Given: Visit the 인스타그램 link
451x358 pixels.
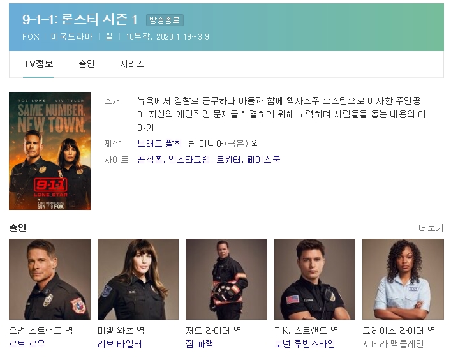Looking at the screenshot, I should coord(189,159).
